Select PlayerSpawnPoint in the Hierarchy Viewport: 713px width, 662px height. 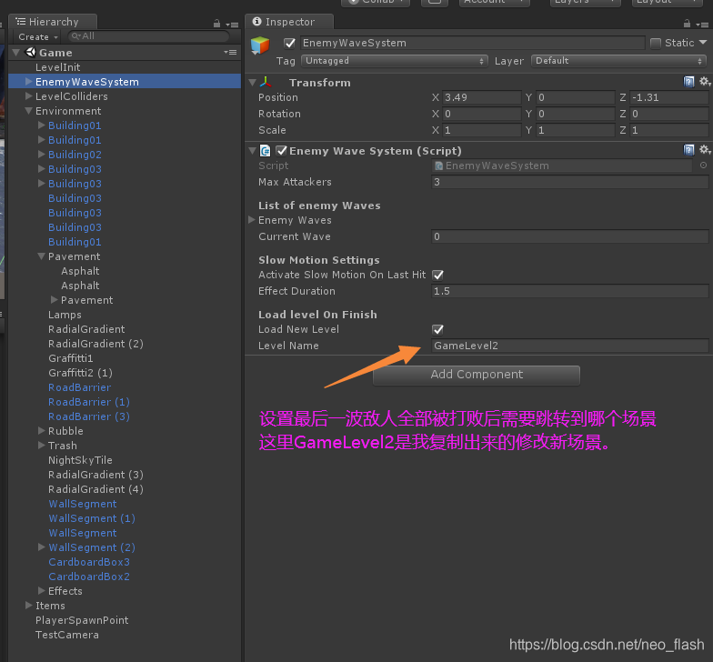point(82,620)
